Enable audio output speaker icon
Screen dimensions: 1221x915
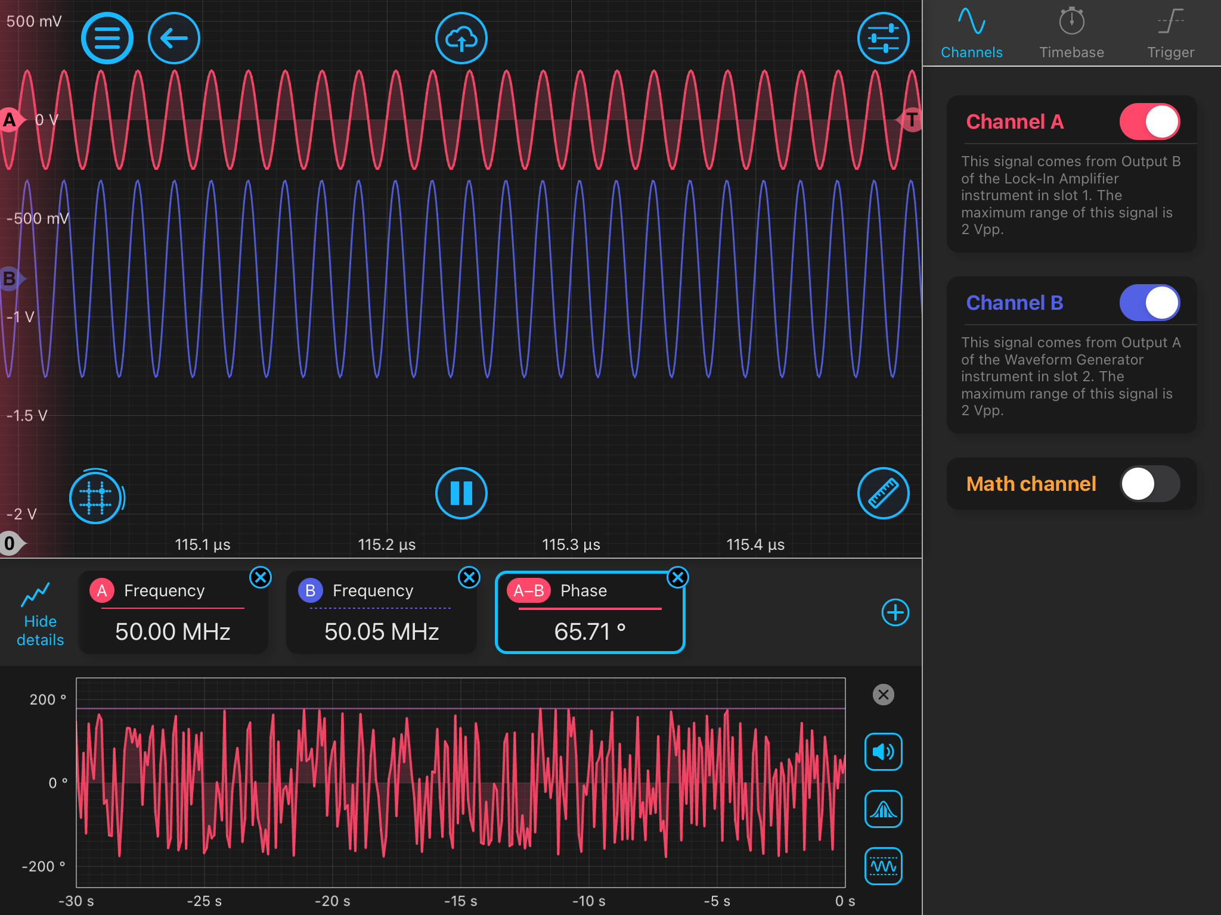pyautogui.click(x=883, y=752)
